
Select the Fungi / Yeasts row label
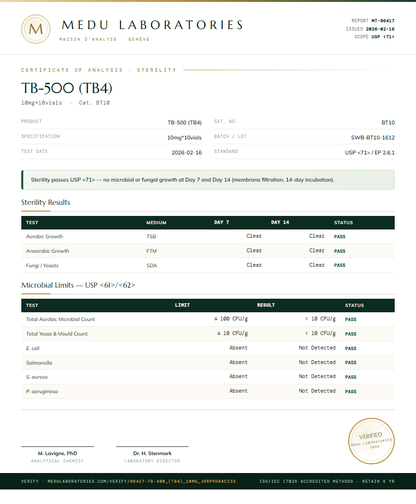coord(43,265)
